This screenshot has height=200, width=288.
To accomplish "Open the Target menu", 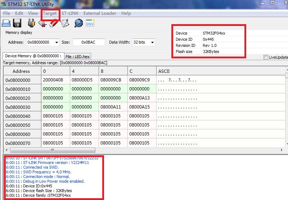I will [x=50, y=13].
